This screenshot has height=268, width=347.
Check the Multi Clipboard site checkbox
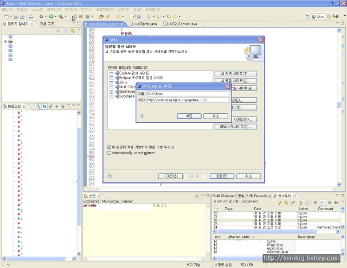[x=111, y=88]
